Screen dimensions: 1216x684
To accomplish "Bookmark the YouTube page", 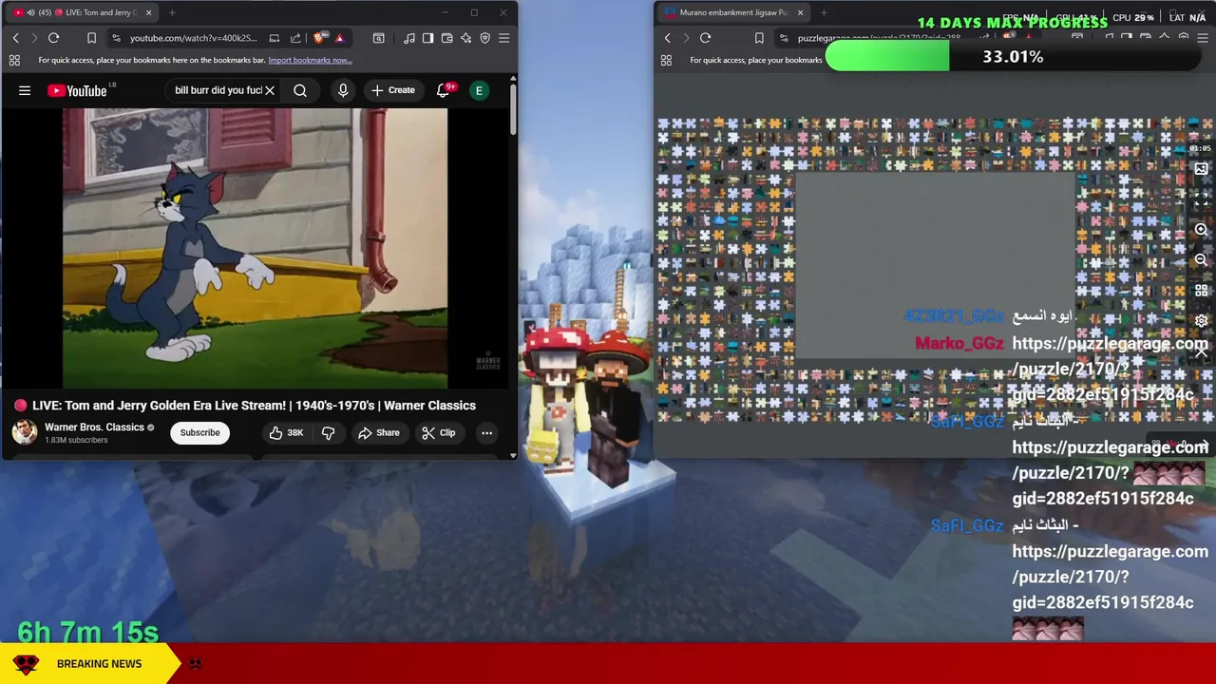I will tap(91, 38).
